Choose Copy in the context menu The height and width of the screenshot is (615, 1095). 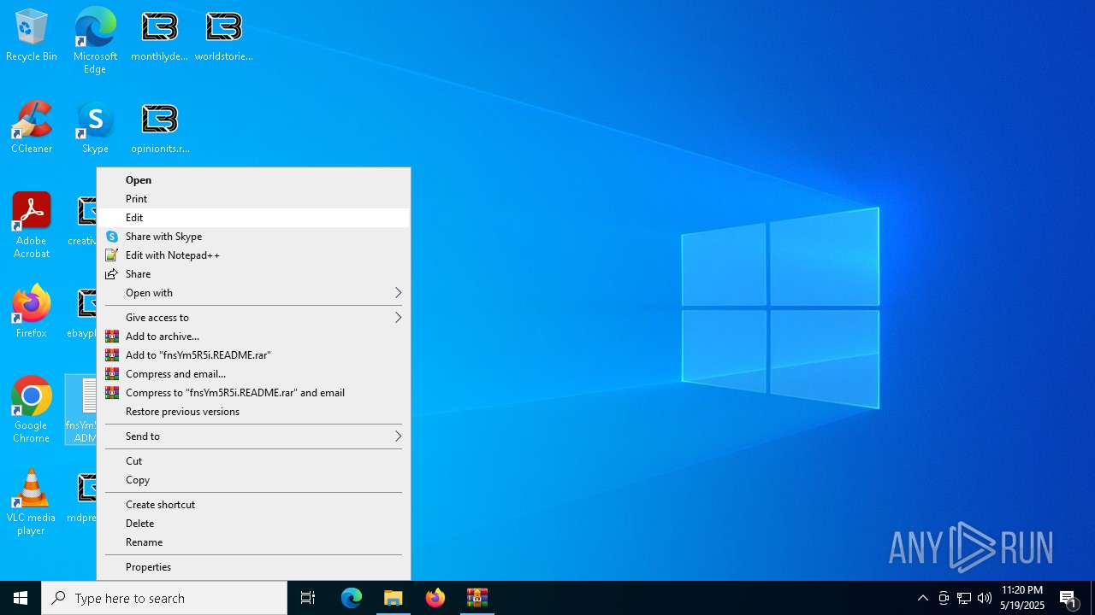[253, 480]
